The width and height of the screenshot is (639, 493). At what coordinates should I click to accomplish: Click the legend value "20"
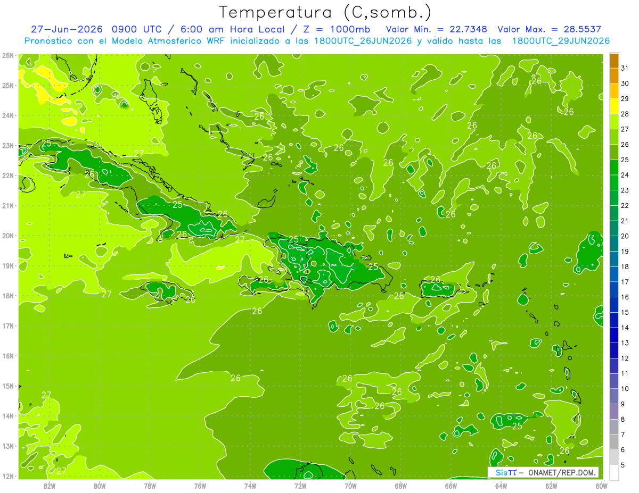click(625, 236)
